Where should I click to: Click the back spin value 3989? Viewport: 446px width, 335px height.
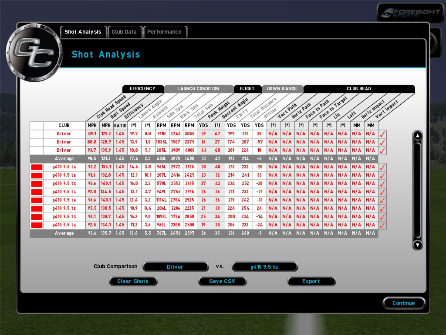(x=176, y=150)
